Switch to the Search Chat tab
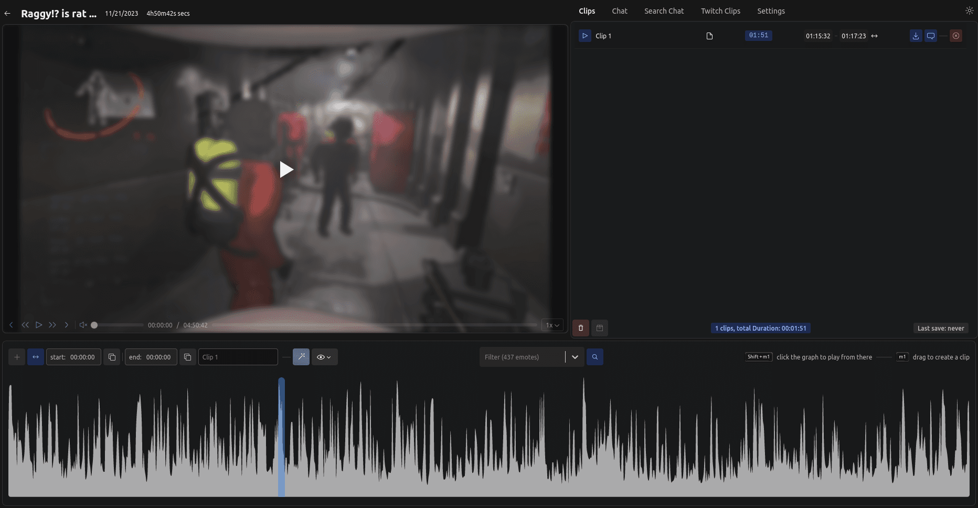Image resolution: width=978 pixels, height=508 pixels. click(x=664, y=11)
